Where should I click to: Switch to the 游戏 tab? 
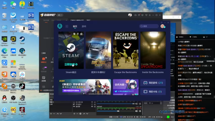(84, 26)
